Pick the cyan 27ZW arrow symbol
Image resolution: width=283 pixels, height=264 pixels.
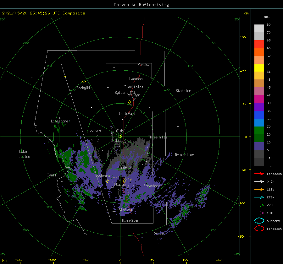(259, 197)
